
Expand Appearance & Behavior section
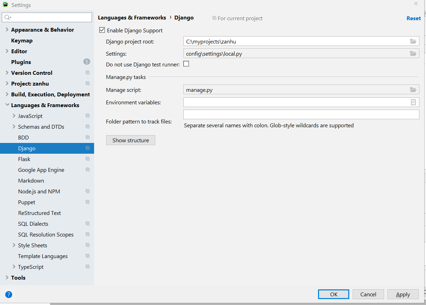[x=7, y=30]
